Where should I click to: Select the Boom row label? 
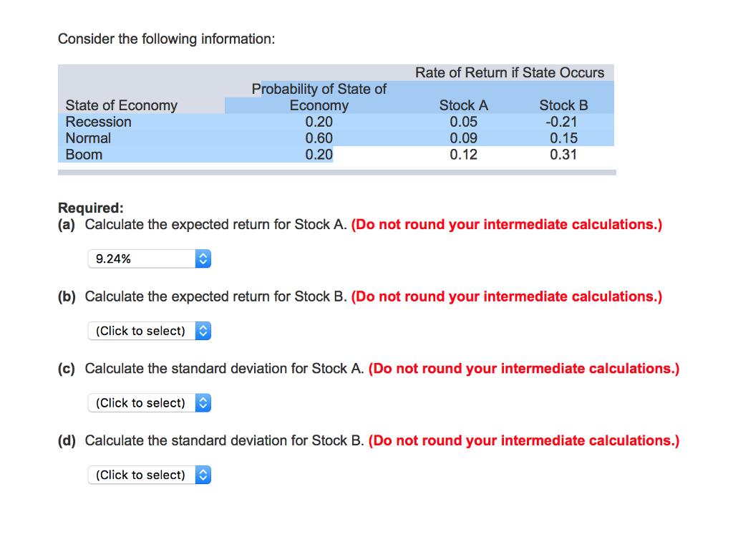[x=84, y=155]
